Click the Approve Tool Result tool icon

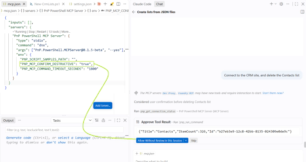tap(138, 122)
